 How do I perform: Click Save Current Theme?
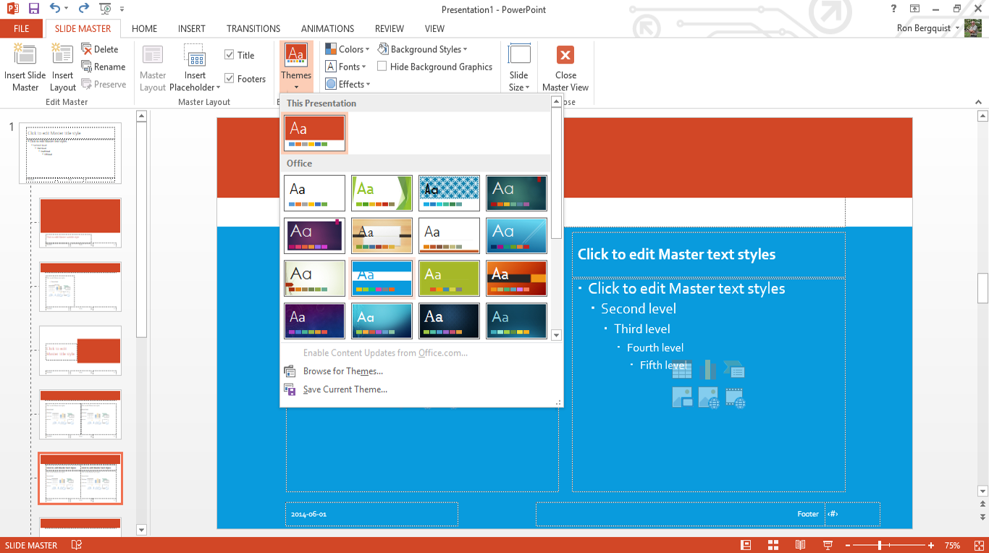[345, 389]
